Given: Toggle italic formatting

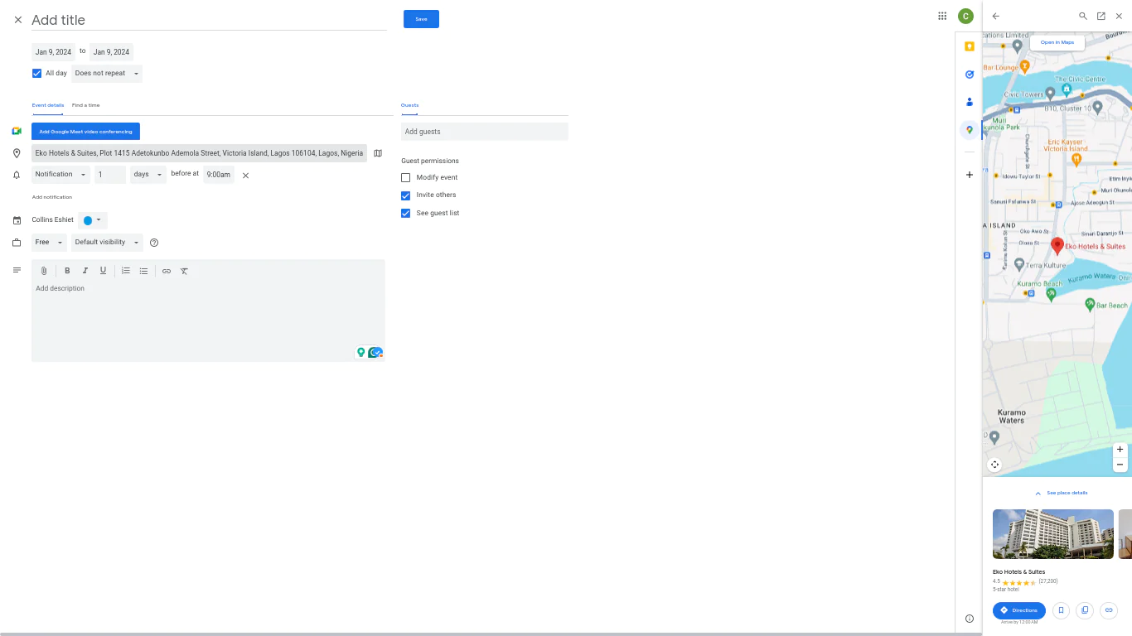Looking at the screenshot, I should 85,271.
